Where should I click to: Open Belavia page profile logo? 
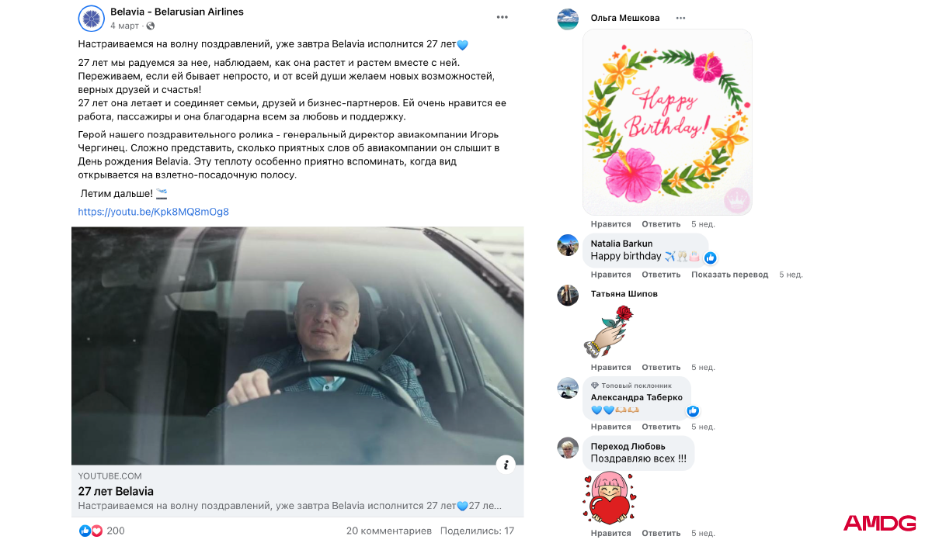pos(92,19)
